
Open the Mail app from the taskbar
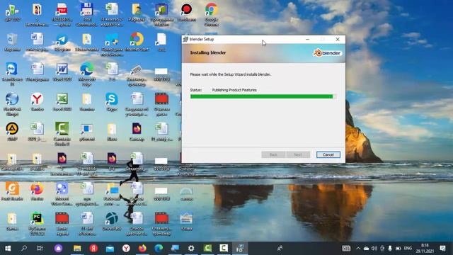110,249
